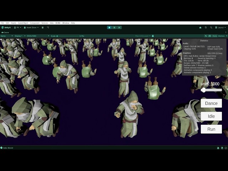This screenshot has height=171, width=228.
Task: Click the units: 1000 label
Action: pyautogui.click(x=210, y=84)
